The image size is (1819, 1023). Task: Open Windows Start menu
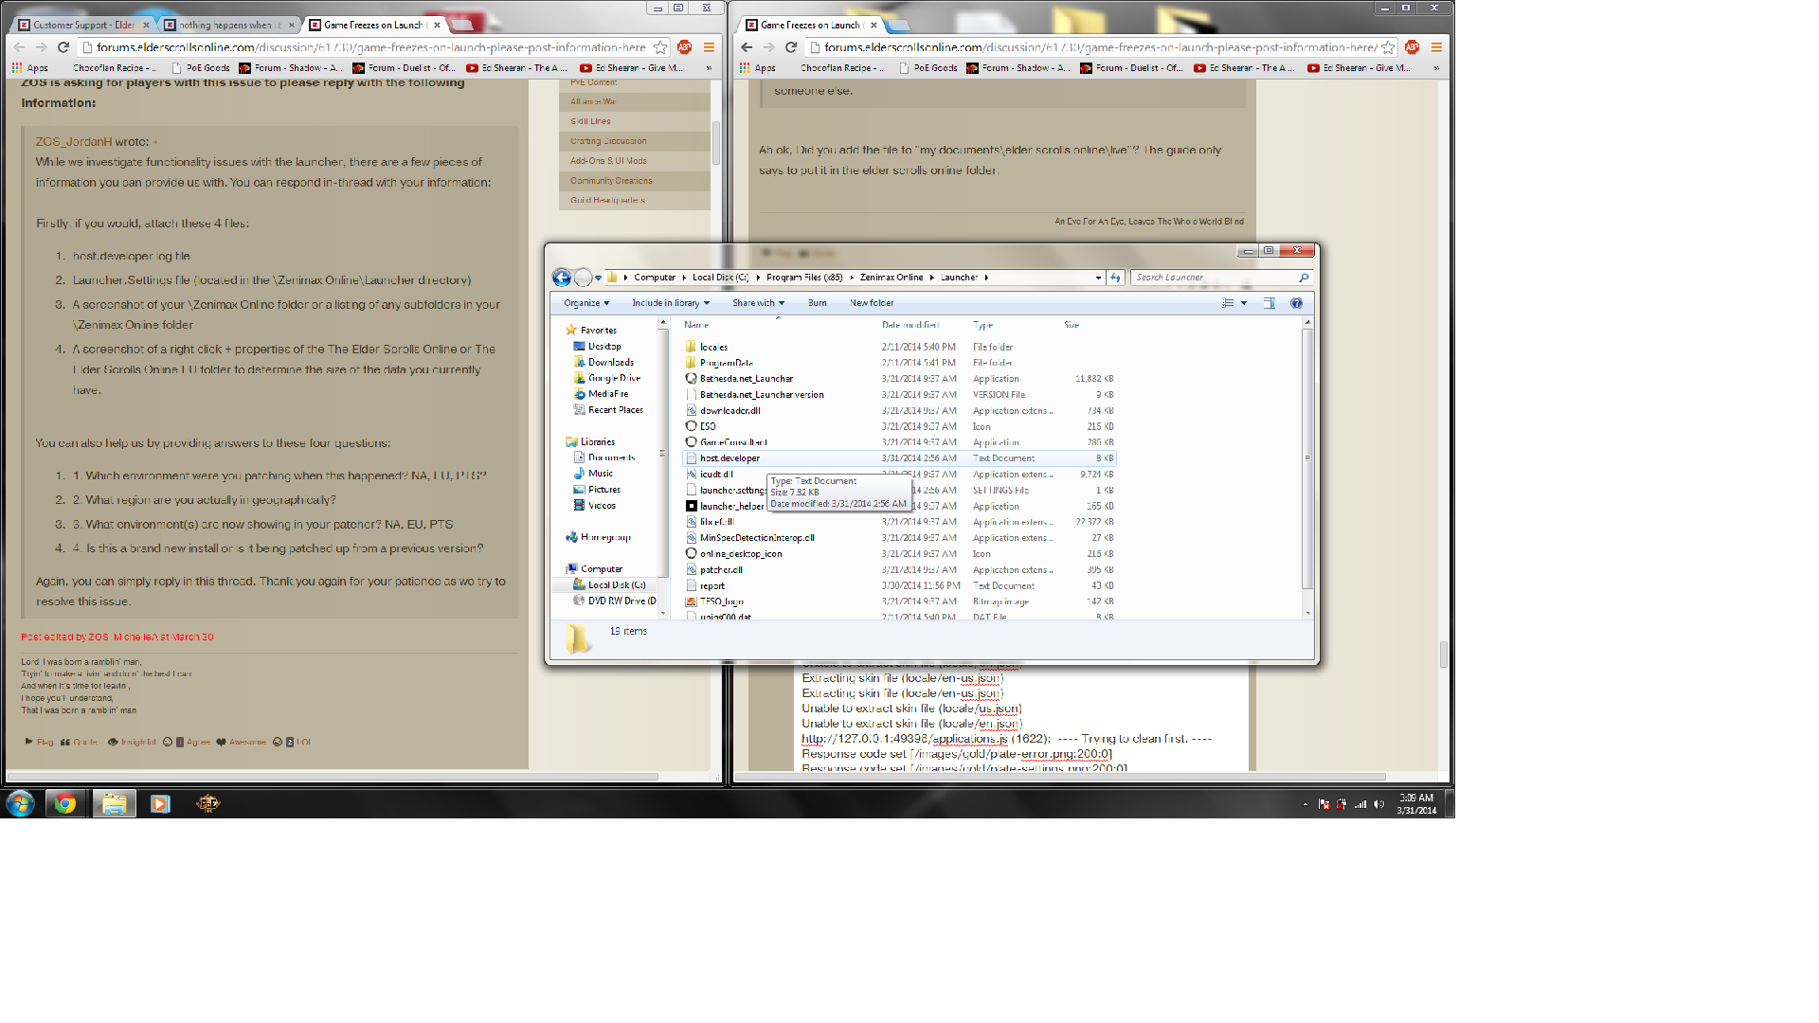(20, 803)
